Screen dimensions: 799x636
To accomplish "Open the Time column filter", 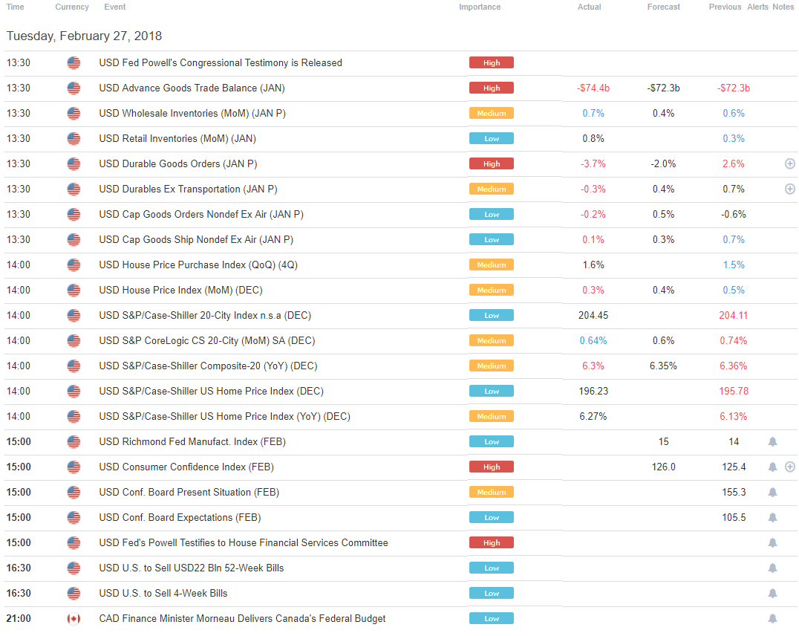I will [x=15, y=7].
